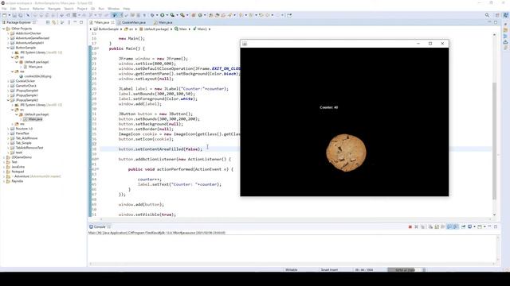Open the Debug button dropdown arrow
The image size is (510, 286).
point(157,15)
